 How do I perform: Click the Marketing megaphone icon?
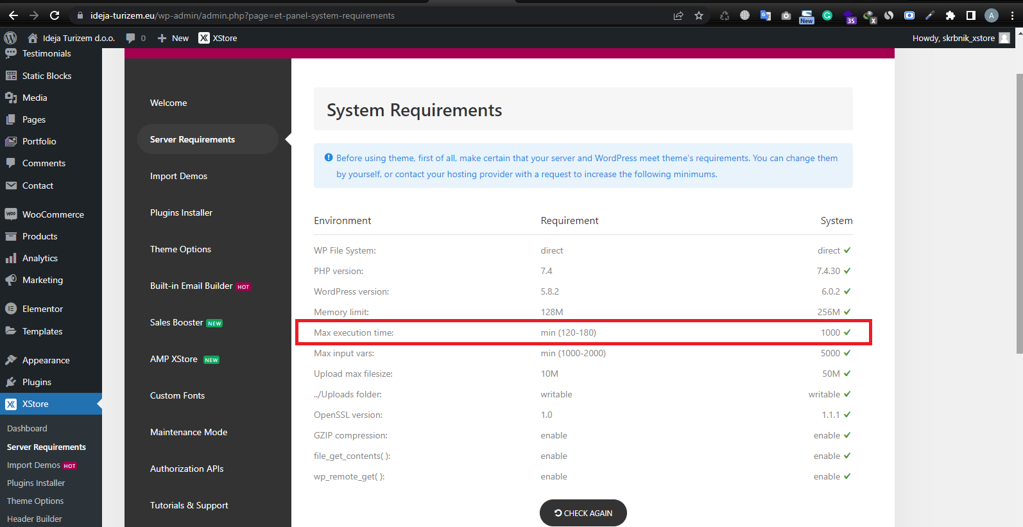[11, 280]
